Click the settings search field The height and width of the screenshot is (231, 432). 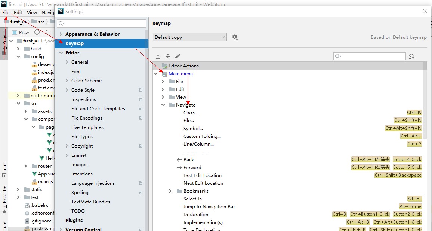(x=101, y=23)
